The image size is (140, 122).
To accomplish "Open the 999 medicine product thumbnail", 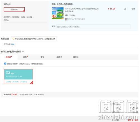I will point(58,13).
